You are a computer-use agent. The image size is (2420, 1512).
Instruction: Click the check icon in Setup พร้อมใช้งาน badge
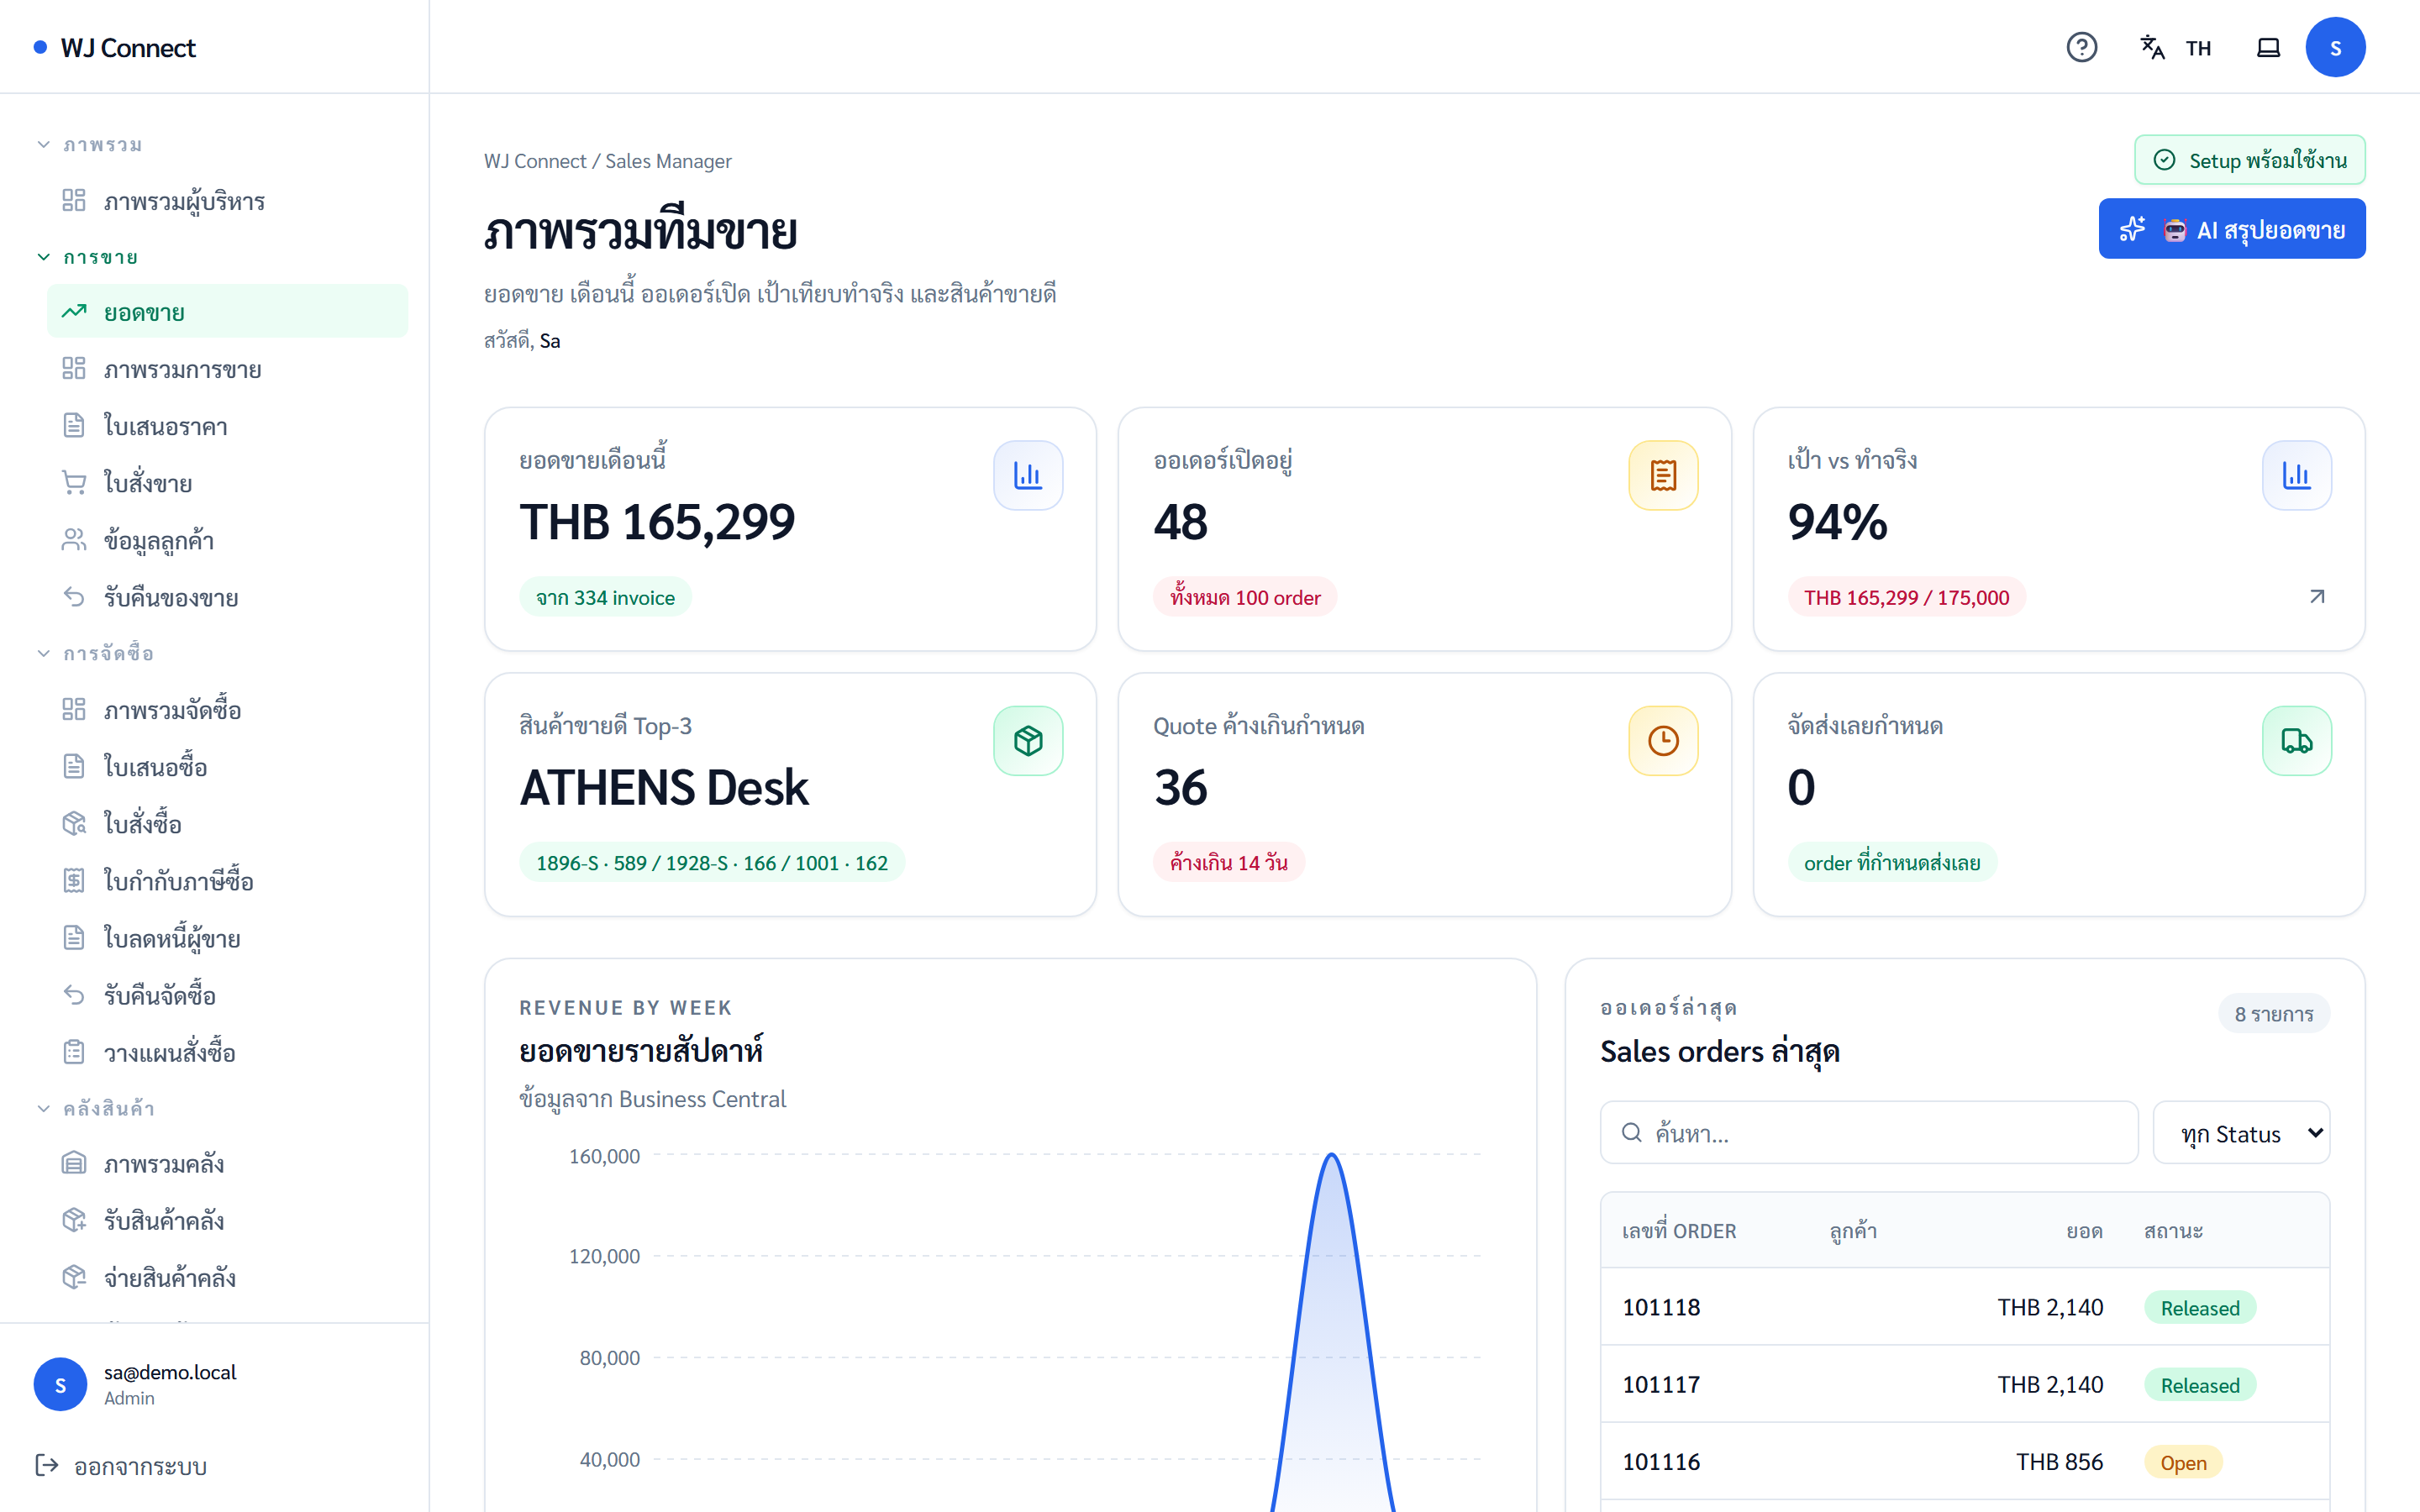click(2164, 160)
